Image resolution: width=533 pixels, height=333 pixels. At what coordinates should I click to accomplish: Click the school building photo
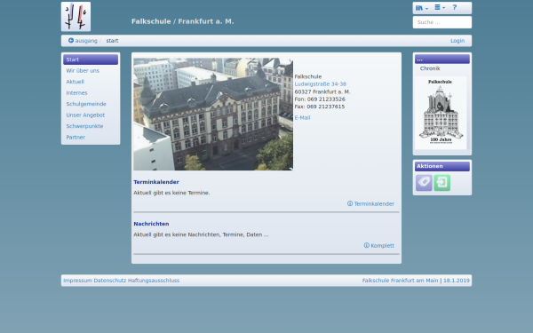pyautogui.click(x=213, y=115)
